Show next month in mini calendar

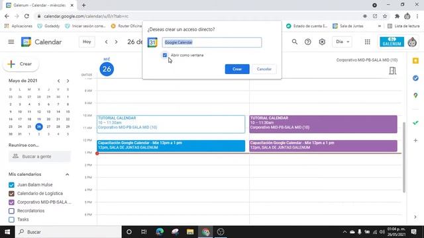[x=68, y=81]
